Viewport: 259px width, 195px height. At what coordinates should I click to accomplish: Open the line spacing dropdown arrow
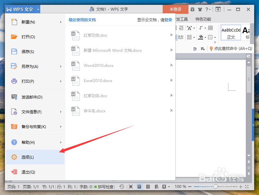[x=194, y=37]
